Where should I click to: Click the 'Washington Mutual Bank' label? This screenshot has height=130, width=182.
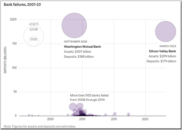[82, 47]
